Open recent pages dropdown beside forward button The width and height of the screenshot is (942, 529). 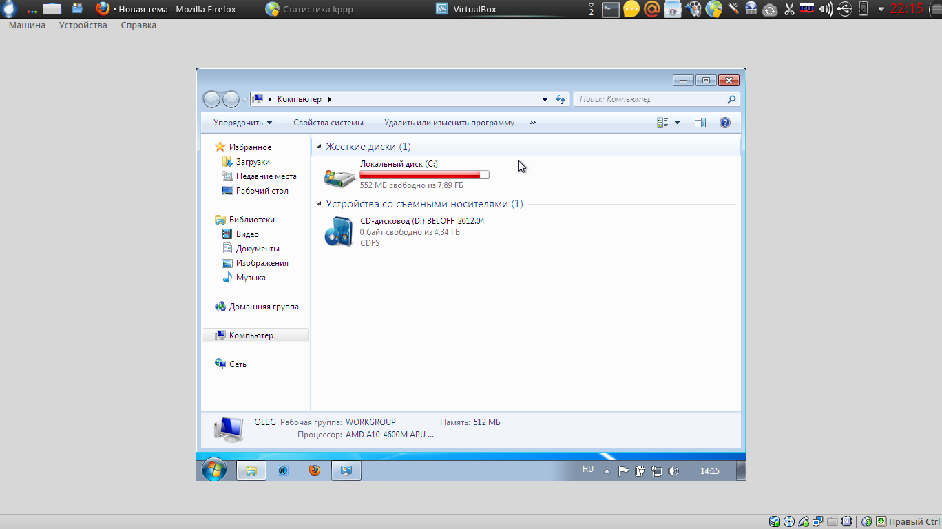244,100
